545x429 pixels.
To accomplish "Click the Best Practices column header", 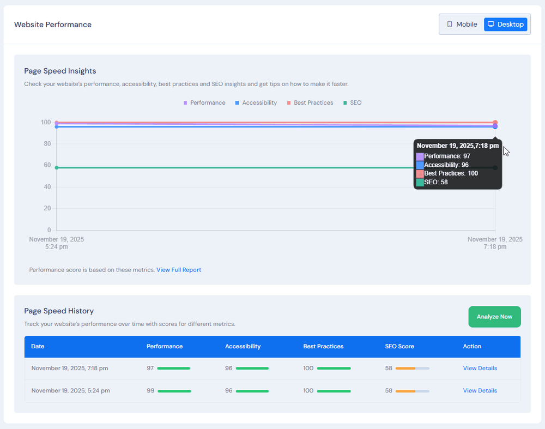I will click(x=323, y=346).
